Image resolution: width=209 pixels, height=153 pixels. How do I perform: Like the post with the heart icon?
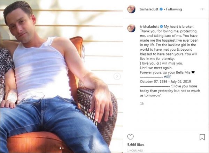(x=130, y=137)
